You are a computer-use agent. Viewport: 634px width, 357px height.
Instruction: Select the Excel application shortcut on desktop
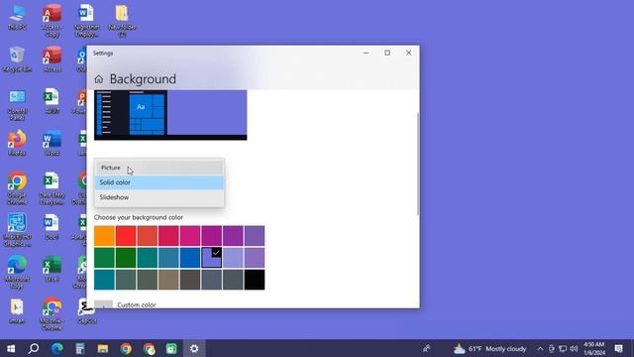point(53,269)
